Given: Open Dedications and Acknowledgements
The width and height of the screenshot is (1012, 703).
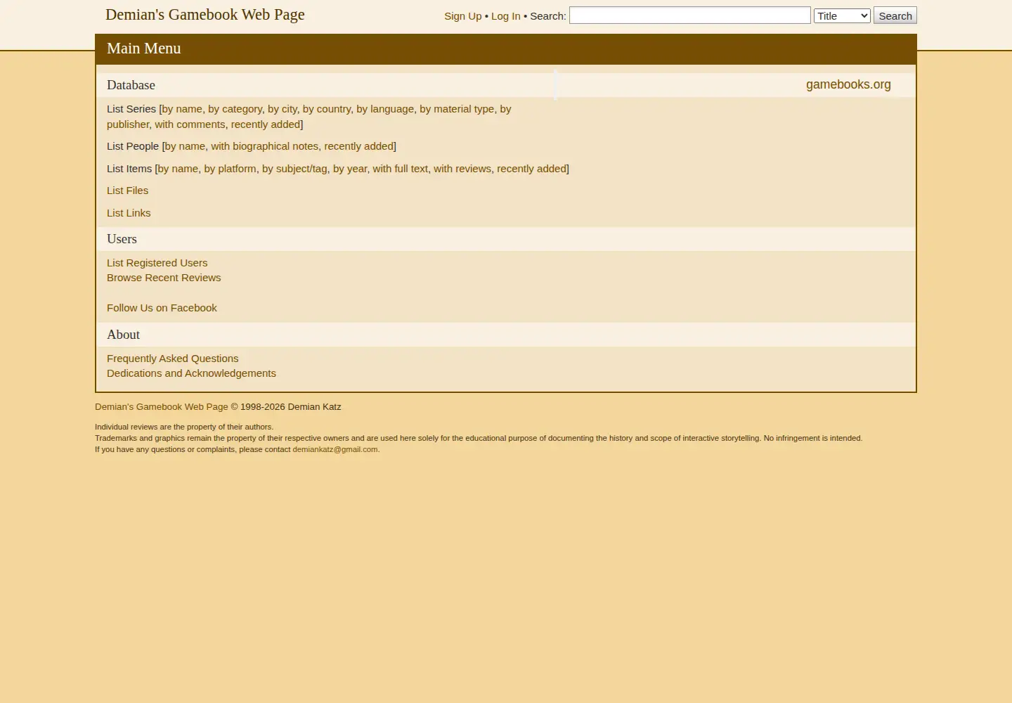Looking at the screenshot, I should pos(191,373).
